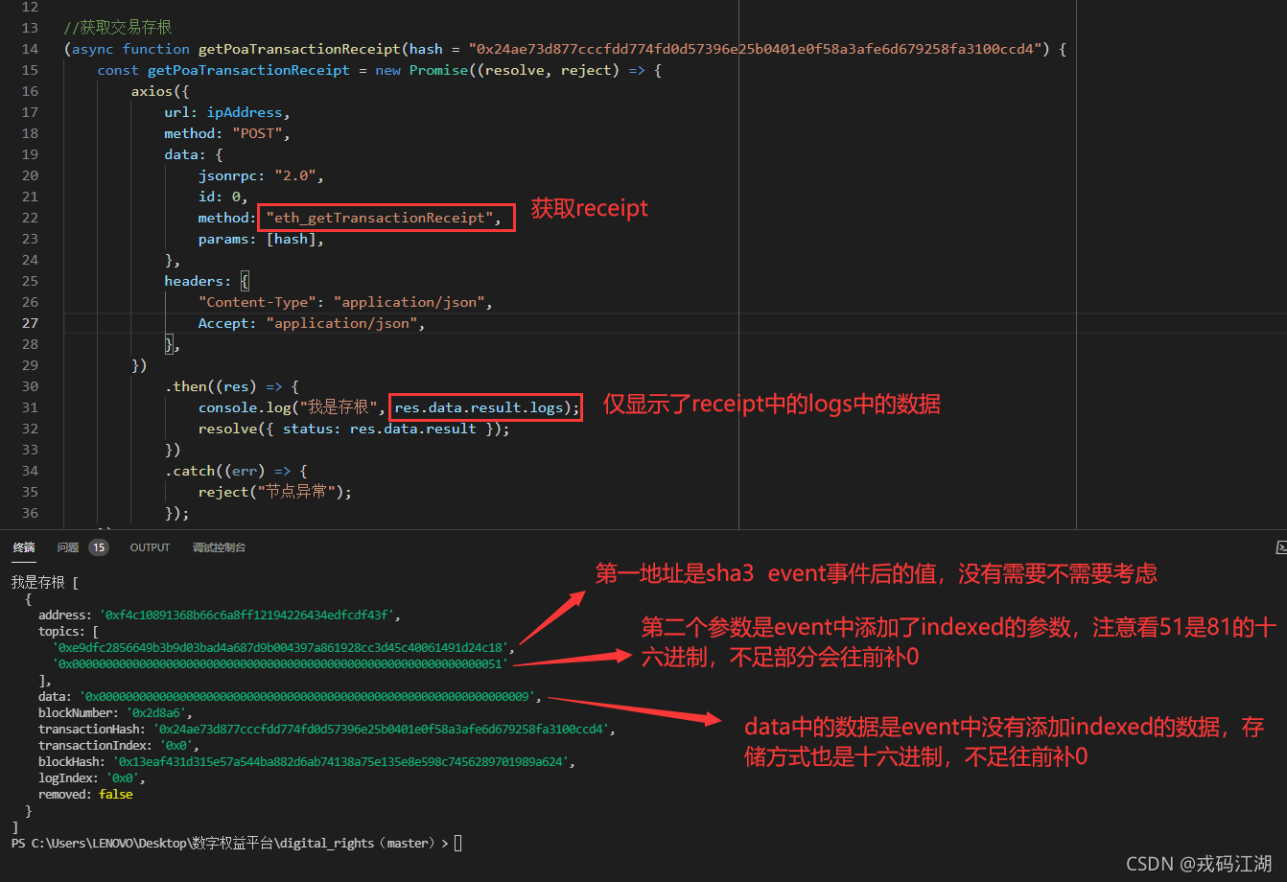
Task: Click 'topics: [' in terminal output
Action: [68, 632]
